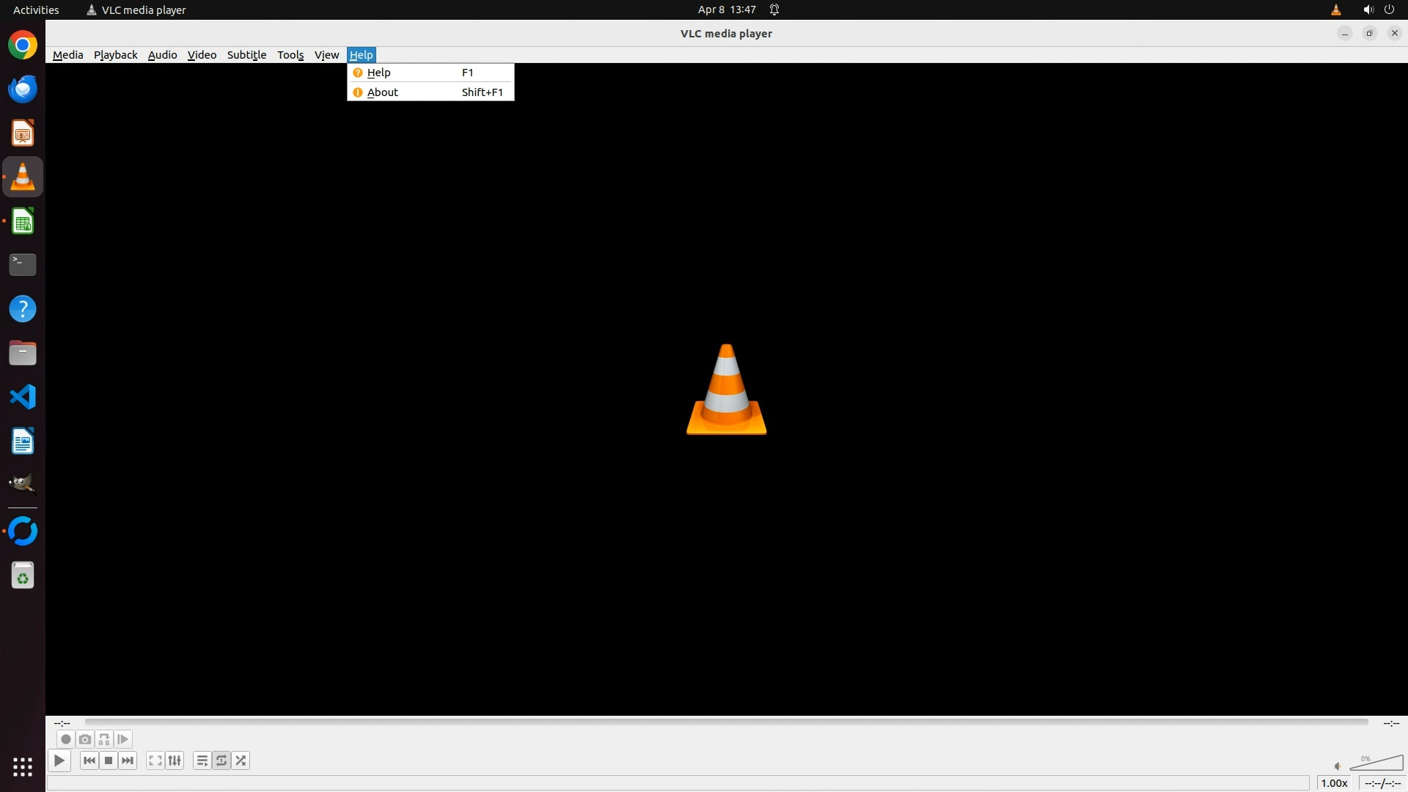Toggle fullscreen video mode
This screenshot has width=1408, height=792.
click(x=155, y=760)
